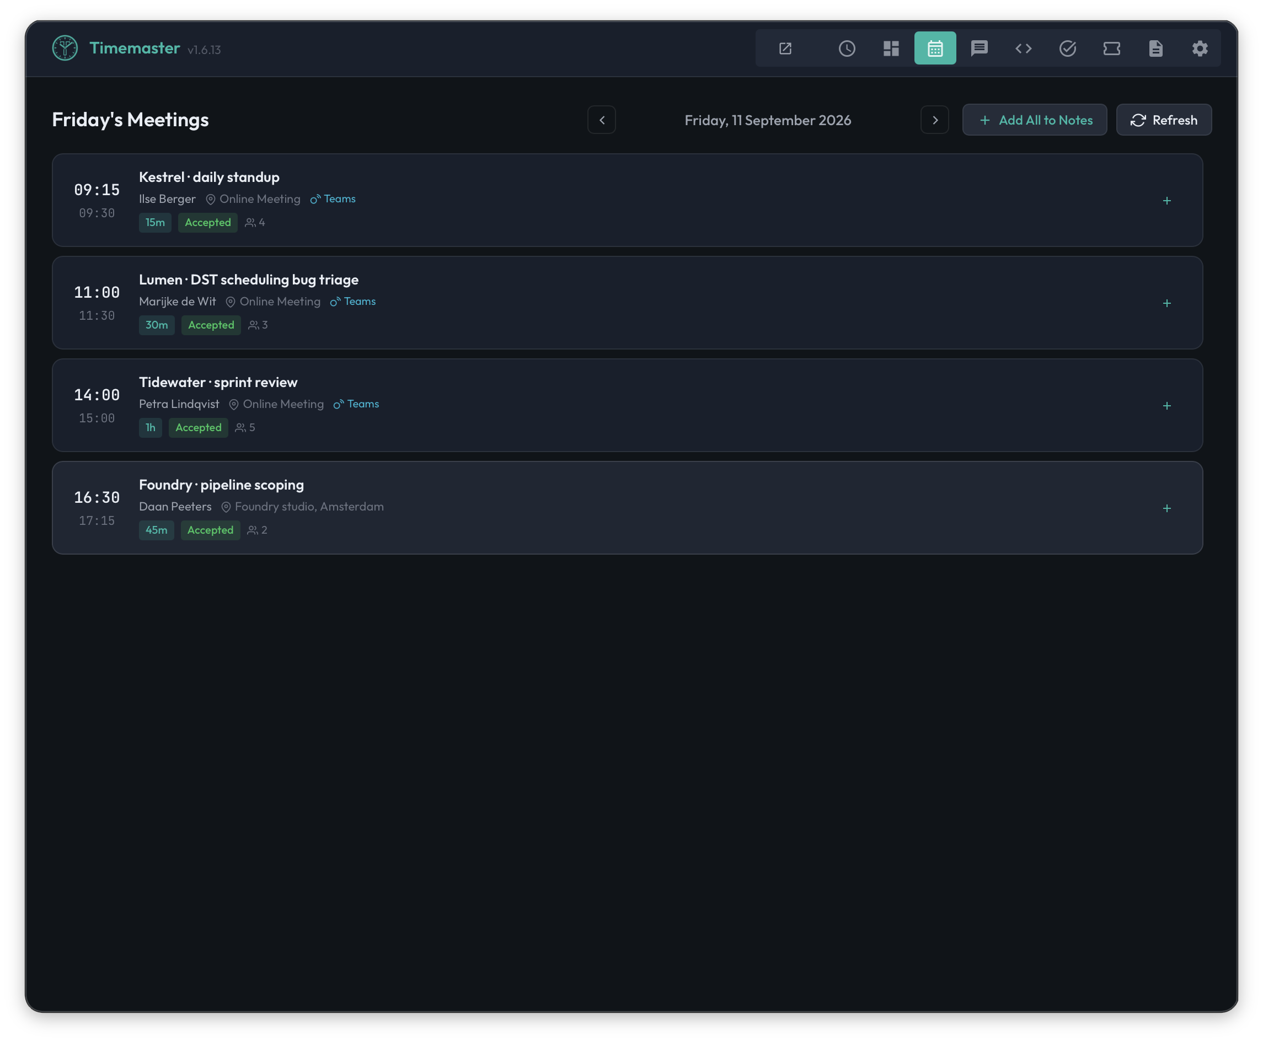The width and height of the screenshot is (1263, 1042).
Task: Refresh the meetings list
Action: pos(1164,120)
